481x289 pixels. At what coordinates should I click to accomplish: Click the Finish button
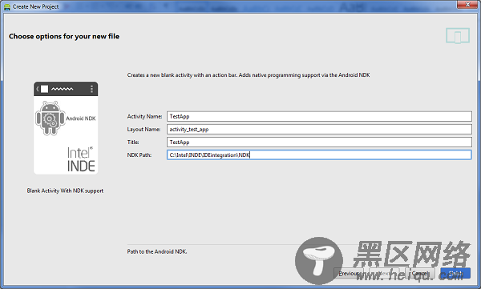pyautogui.click(x=455, y=273)
